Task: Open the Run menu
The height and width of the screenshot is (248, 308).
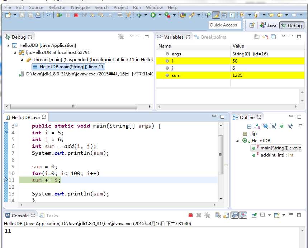Action: 137,8
